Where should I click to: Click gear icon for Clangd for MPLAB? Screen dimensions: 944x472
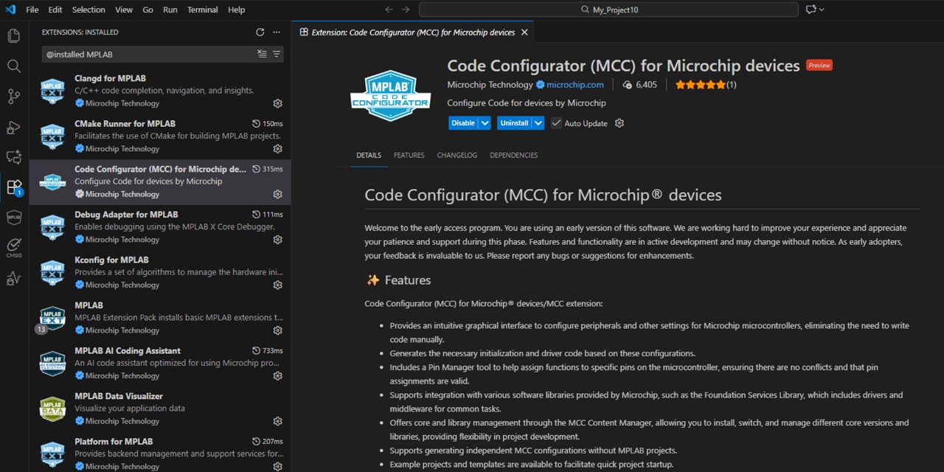point(277,103)
